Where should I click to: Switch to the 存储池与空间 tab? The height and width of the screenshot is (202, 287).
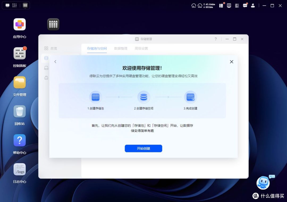(x=97, y=48)
